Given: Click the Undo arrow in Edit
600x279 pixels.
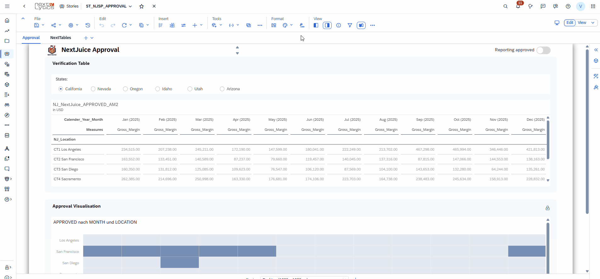Looking at the screenshot, I should tap(102, 25).
